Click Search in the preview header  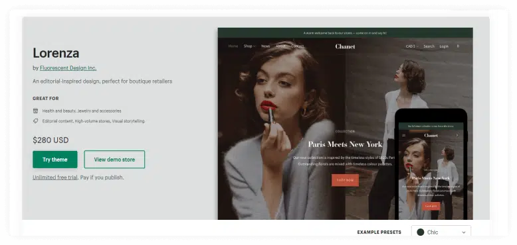point(429,46)
